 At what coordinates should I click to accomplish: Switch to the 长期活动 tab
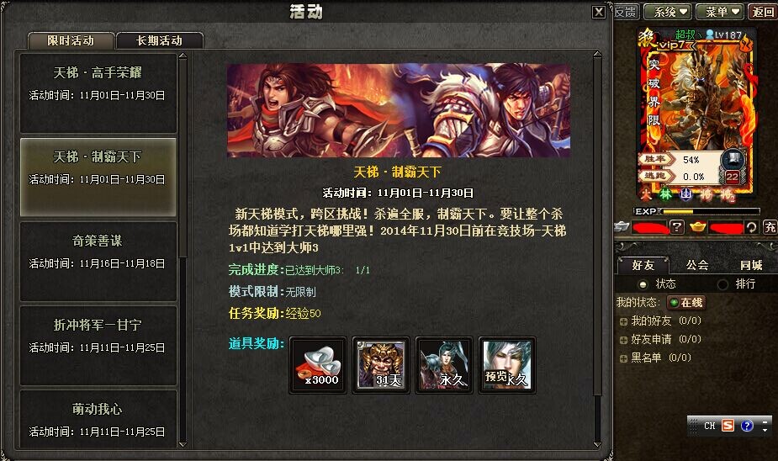click(x=159, y=40)
